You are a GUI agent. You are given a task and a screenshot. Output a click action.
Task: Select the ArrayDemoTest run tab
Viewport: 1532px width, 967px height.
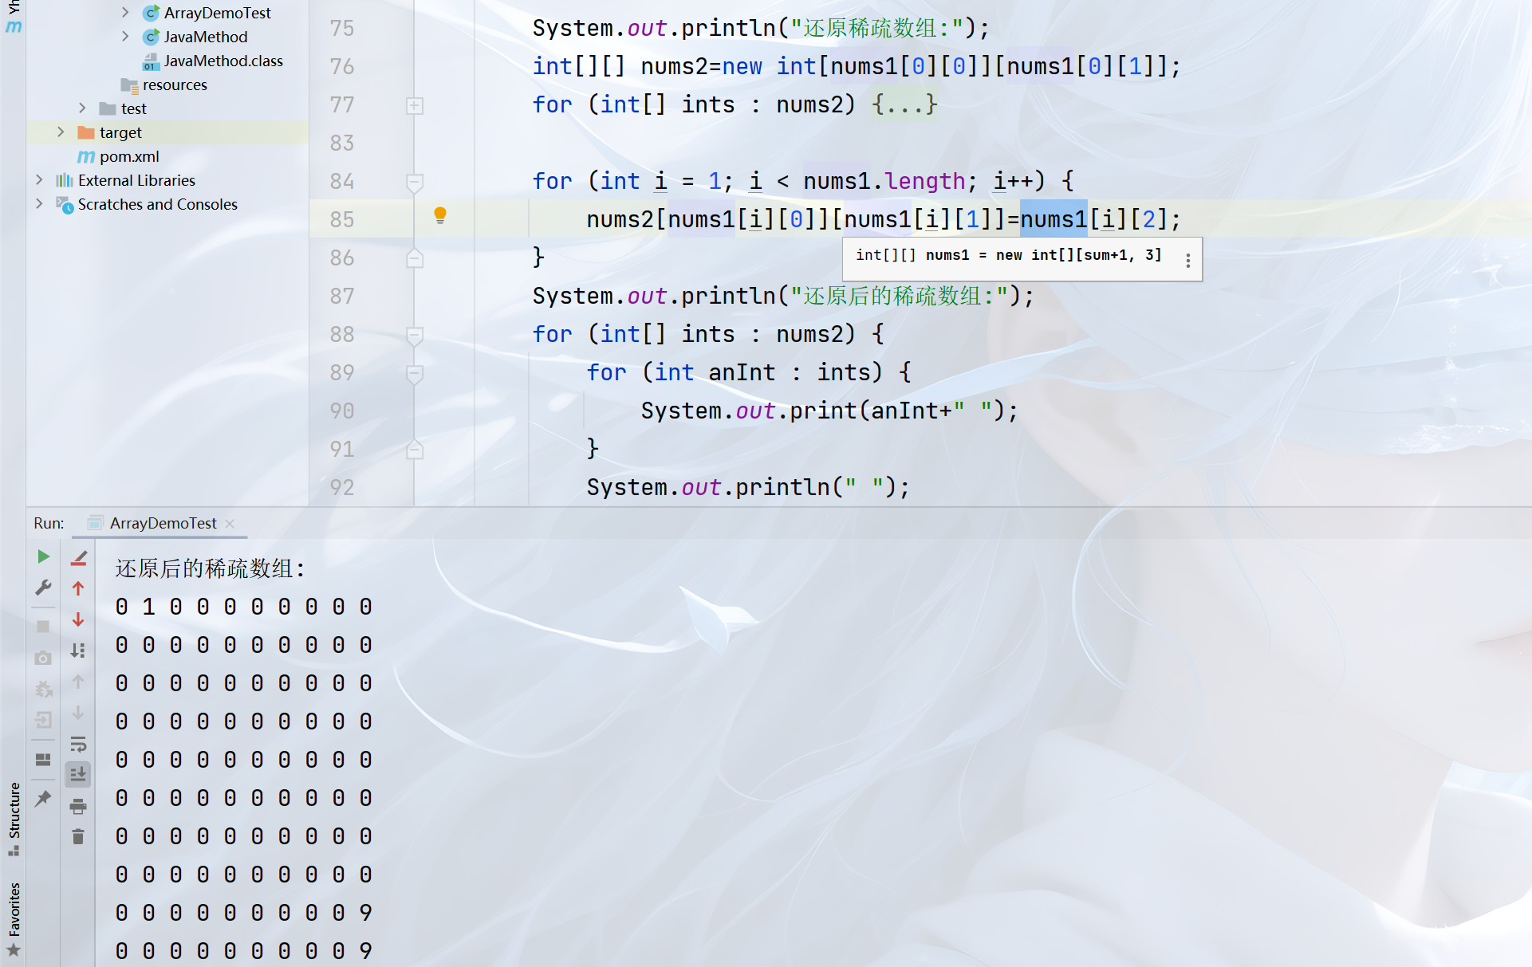163,523
